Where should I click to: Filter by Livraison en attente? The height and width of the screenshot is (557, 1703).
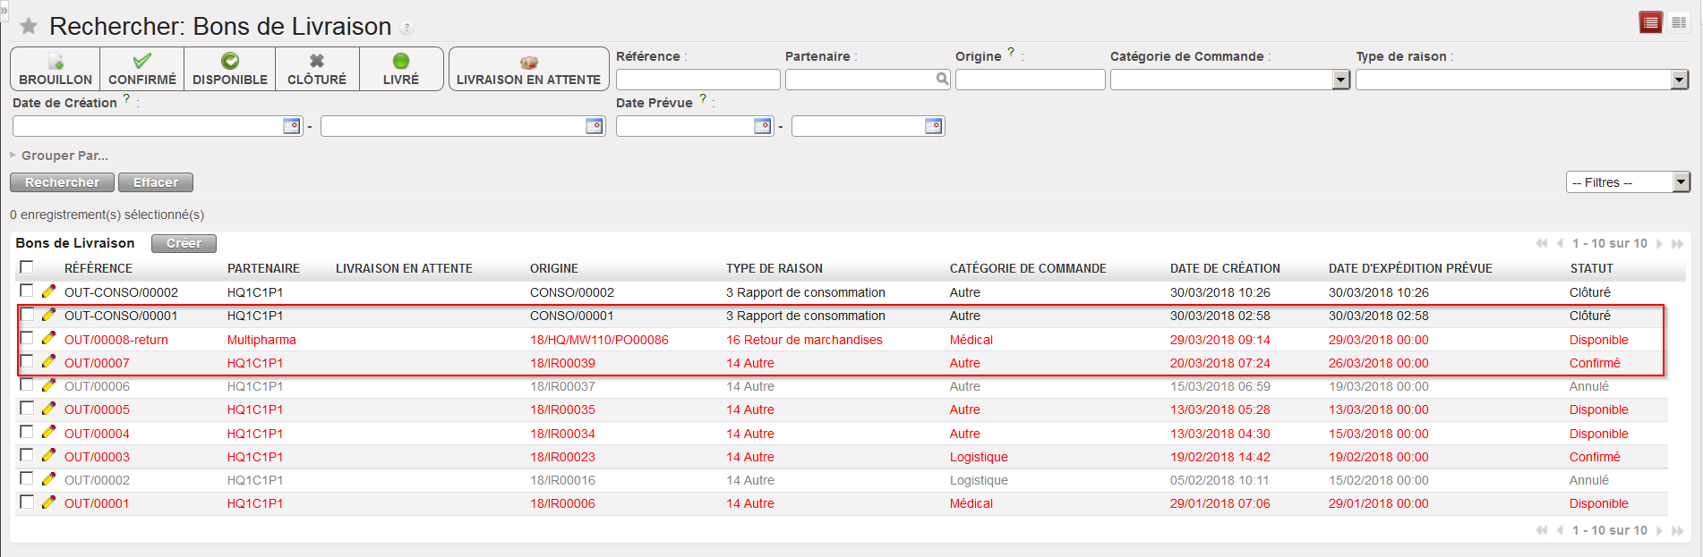point(528,70)
